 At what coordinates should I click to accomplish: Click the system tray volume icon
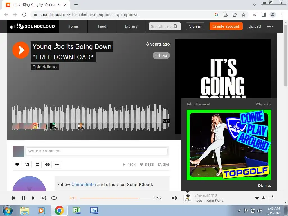coord(260,211)
